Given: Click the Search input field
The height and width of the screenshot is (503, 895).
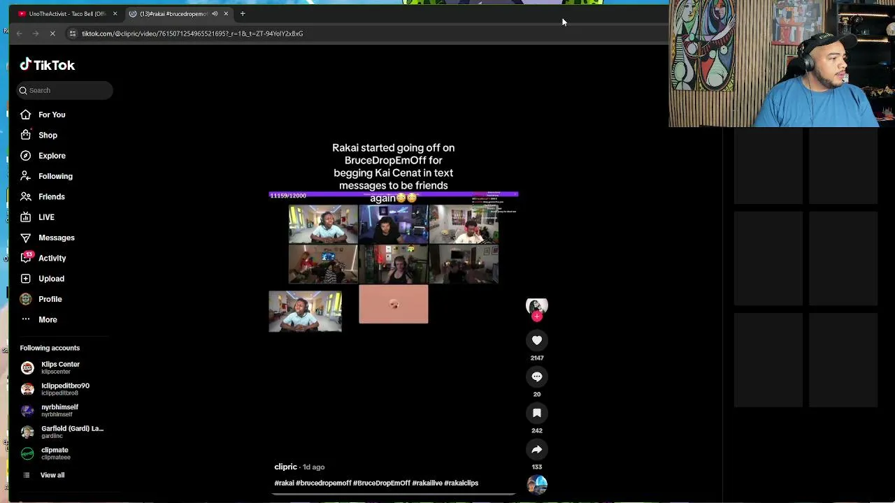Looking at the screenshot, I should pyautogui.click(x=64, y=90).
